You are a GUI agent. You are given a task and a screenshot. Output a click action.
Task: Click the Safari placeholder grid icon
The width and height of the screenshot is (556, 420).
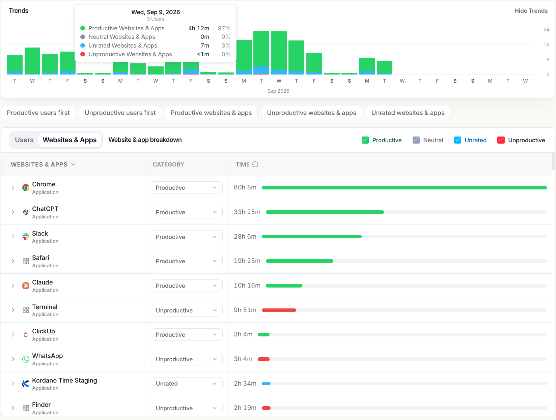(26, 261)
